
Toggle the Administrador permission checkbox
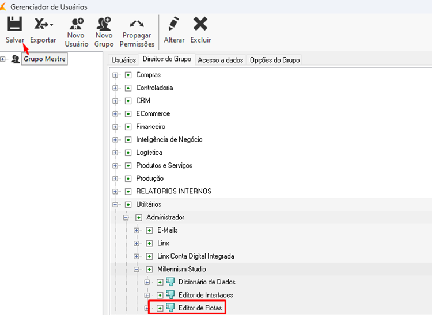coord(139,217)
